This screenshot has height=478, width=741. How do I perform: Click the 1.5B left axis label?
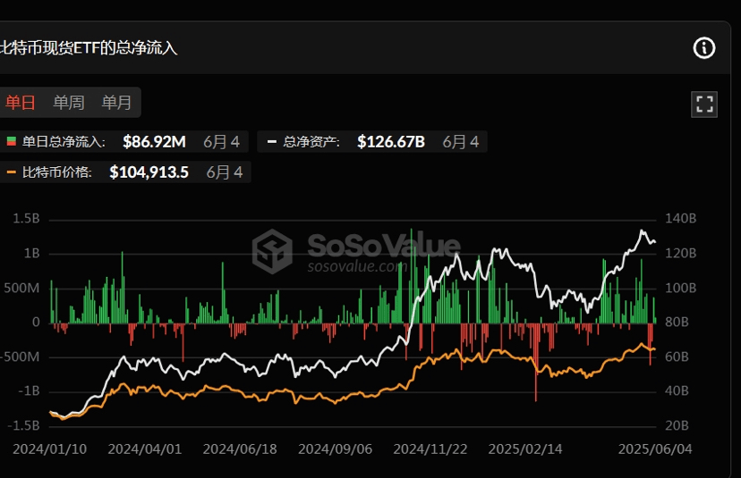click(x=27, y=219)
